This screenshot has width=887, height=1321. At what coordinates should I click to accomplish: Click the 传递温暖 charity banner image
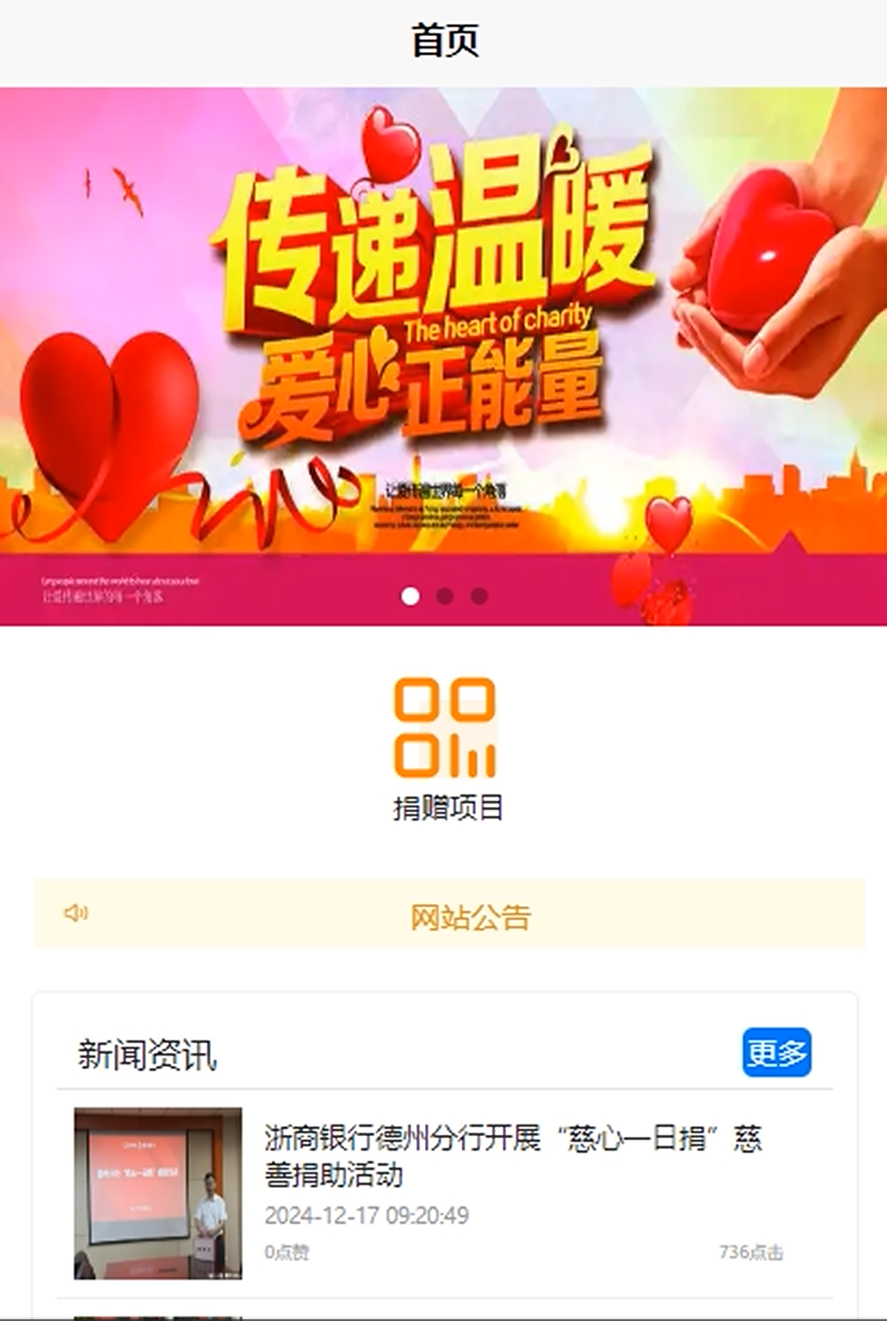pos(443,356)
